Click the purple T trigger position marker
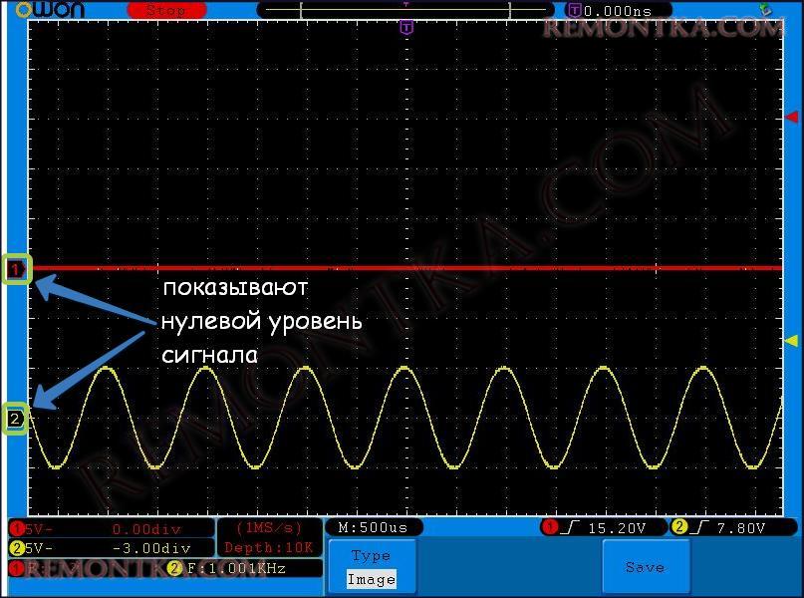The height and width of the screenshot is (598, 804). [405, 27]
